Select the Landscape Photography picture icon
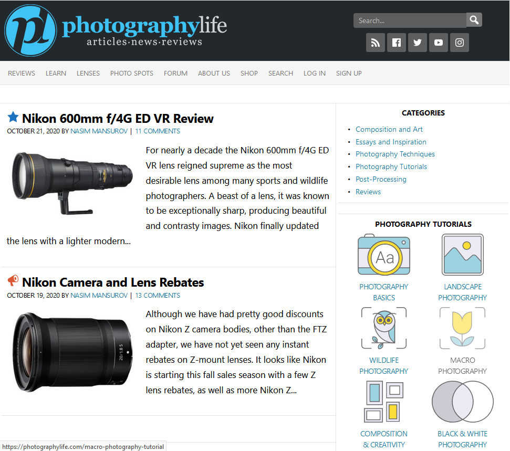 click(462, 255)
